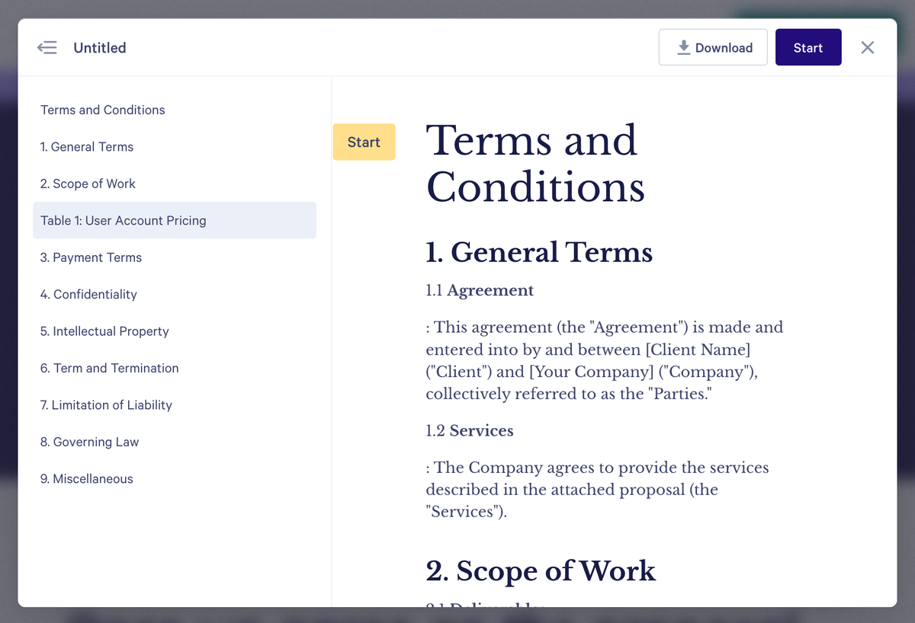Click the dark purple Start button in header
This screenshot has width=915, height=623.
[x=808, y=47]
